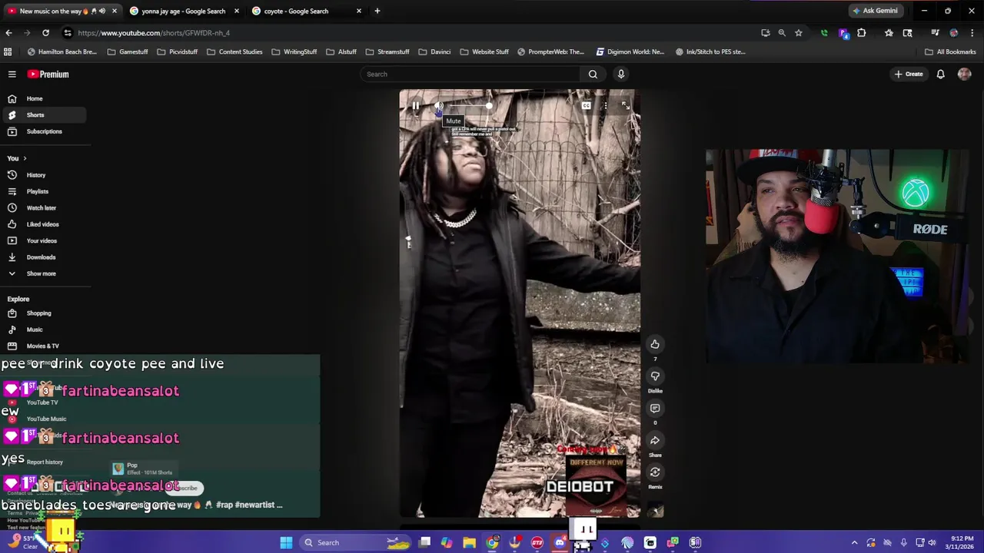Click the Ask Gemini button
The image size is (984, 553).
click(875, 11)
